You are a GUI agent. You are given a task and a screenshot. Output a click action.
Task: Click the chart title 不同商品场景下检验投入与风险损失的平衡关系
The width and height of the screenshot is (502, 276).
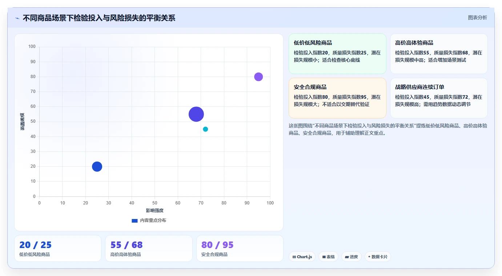[99, 18]
